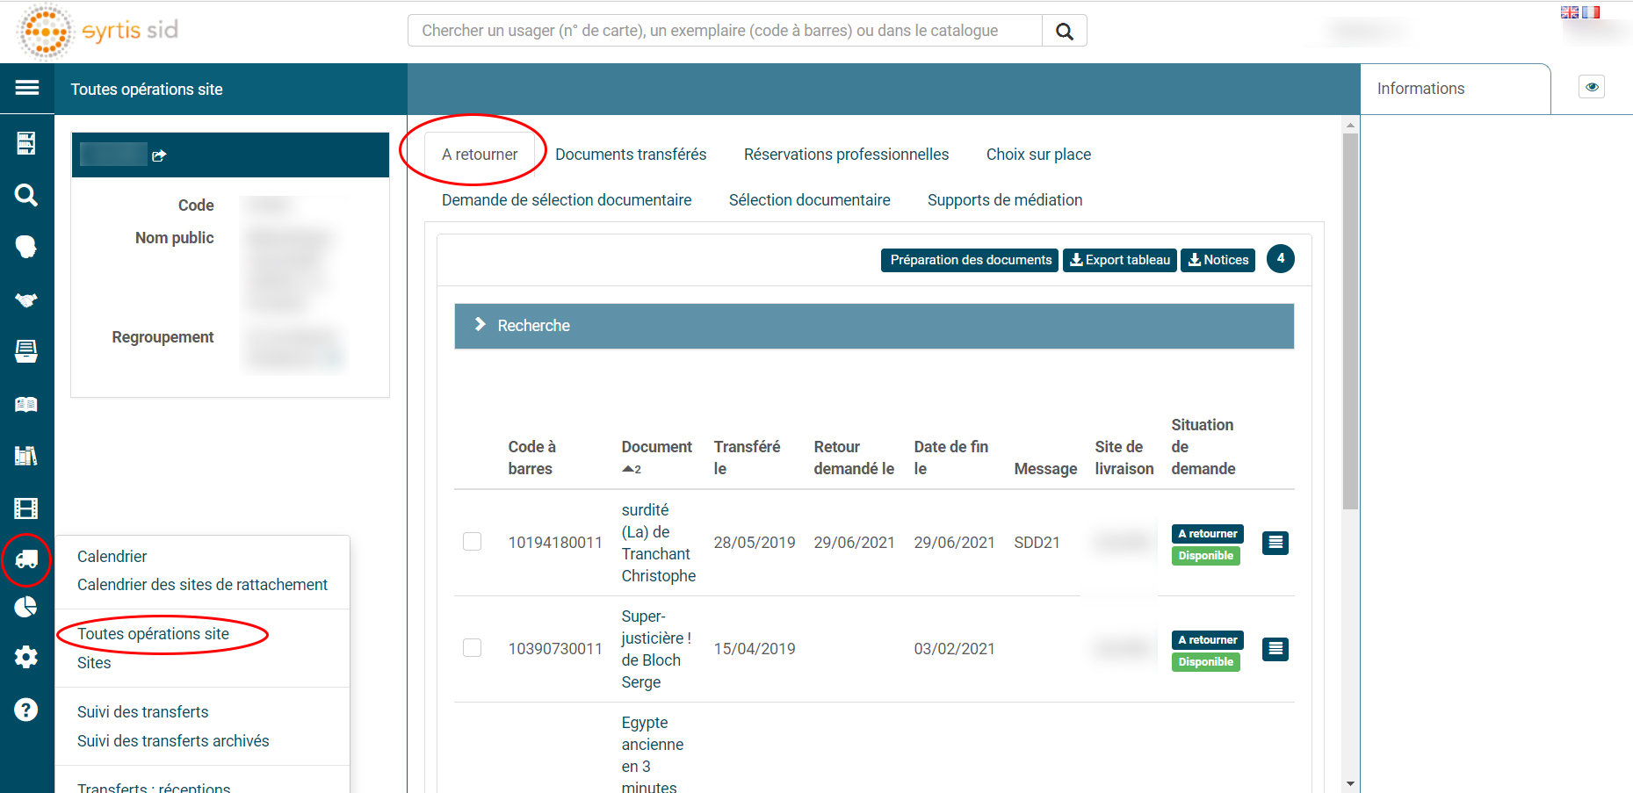Open the pie chart statistics sidebar icon
The image size is (1633, 793).
click(26, 607)
